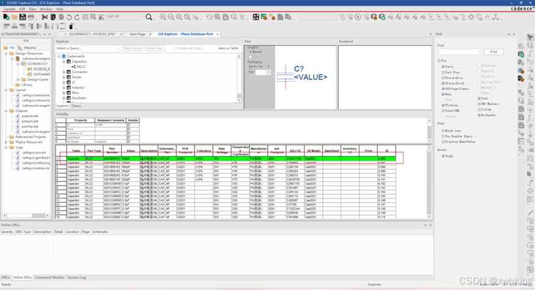Click the mouse-shaped icon in second toolbar row
Viewport: 535px width, 290px height.
click(x=72, y=26)
